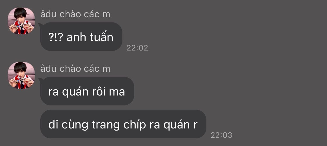The height and width of the screenshot is (146, 327).
Task: Open sender name above "ra quán rôi ma"
Action: [75, 69]
